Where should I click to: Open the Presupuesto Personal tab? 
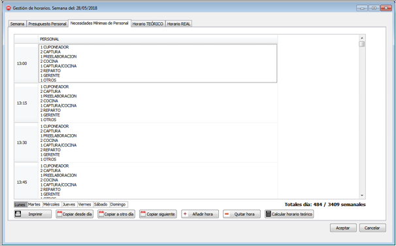(x=47, y=24)
